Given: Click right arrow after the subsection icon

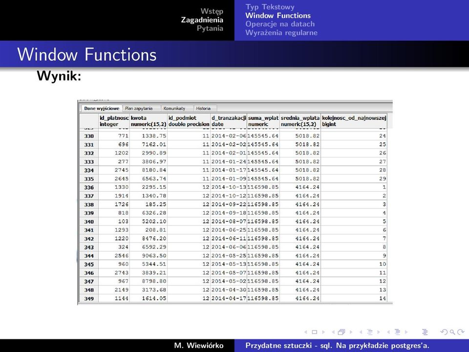Looking at the screenshot, I should click(x=378, y=332).
